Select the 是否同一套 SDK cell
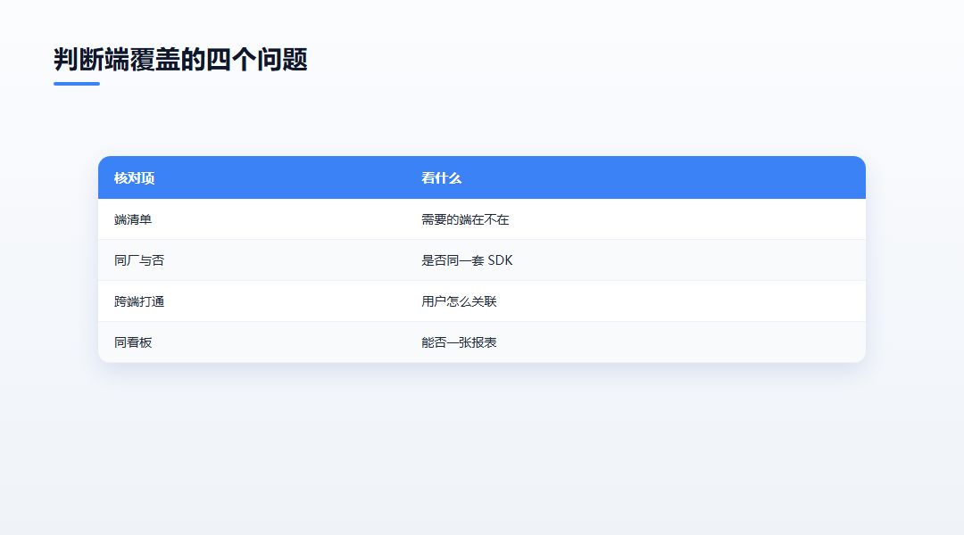 [x=636, y=260]
